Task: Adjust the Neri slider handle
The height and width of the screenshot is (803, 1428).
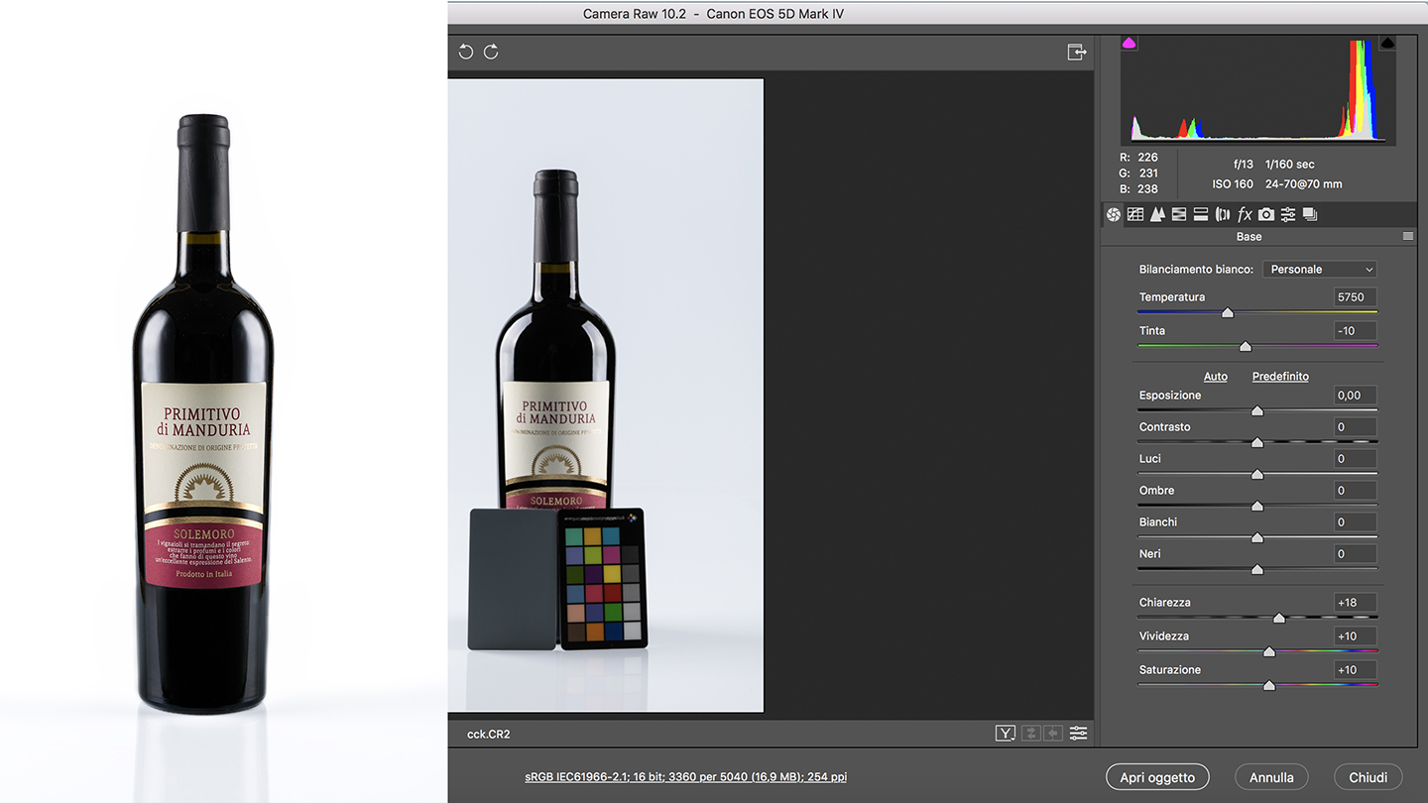Action: click(1257, 570)
